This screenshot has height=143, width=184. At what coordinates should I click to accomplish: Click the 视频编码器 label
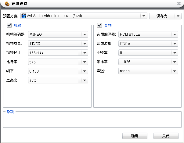(16, 34)
